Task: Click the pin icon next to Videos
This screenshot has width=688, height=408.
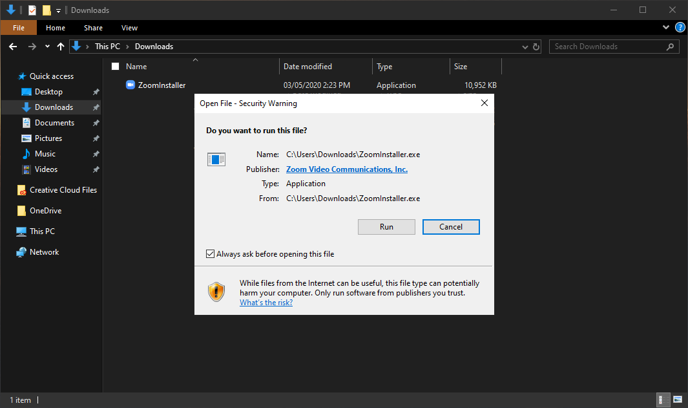Action: [x=96, y=169]
